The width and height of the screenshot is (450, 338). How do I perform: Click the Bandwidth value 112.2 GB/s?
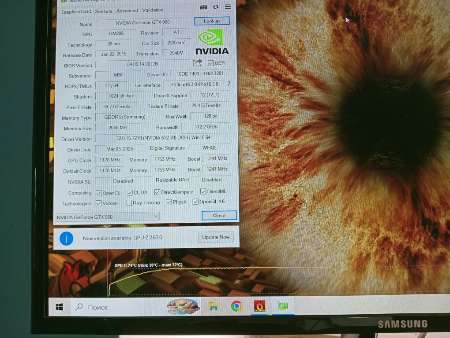point(206,126)
